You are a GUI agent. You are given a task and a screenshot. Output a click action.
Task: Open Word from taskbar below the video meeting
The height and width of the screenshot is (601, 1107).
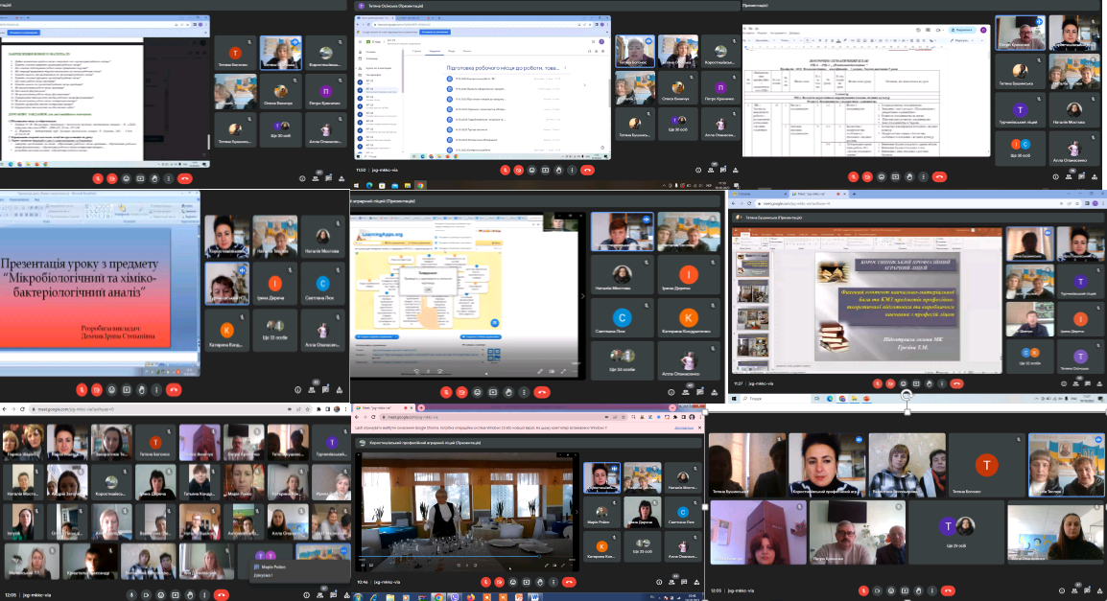[536, 596]
